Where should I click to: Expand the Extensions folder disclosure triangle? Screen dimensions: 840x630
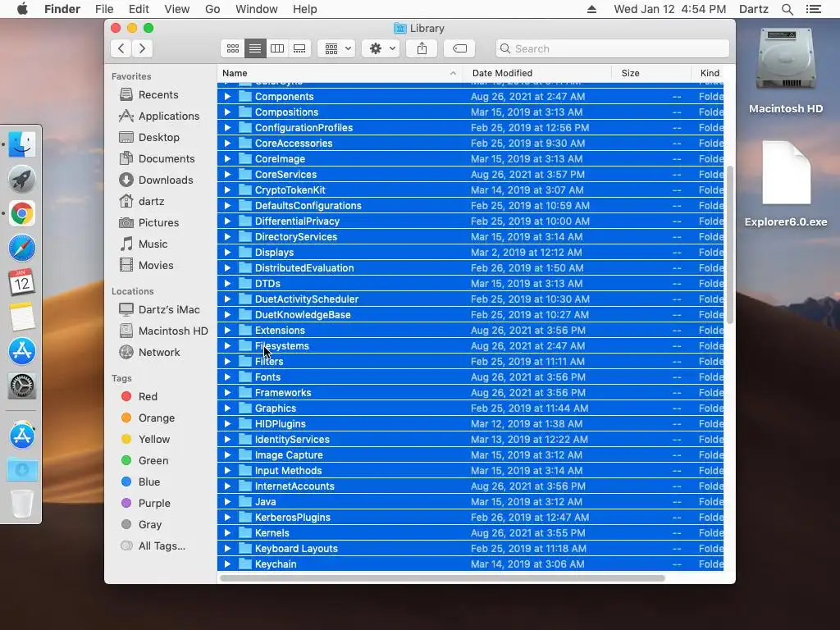tap(227, 331)
